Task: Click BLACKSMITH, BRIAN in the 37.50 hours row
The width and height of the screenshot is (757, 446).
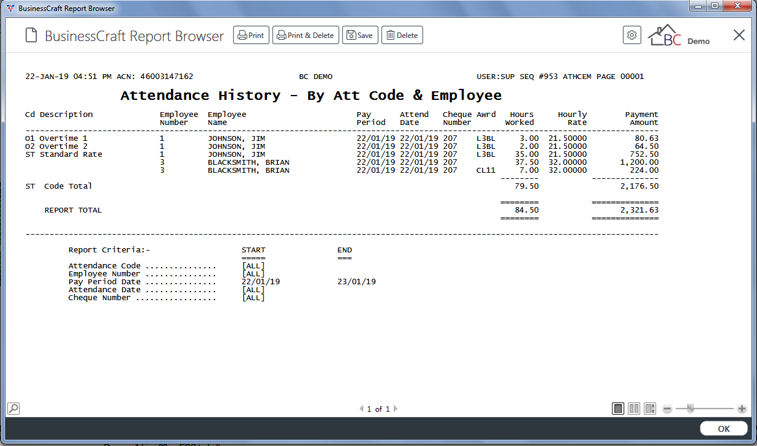Action: tap(249, 162)
